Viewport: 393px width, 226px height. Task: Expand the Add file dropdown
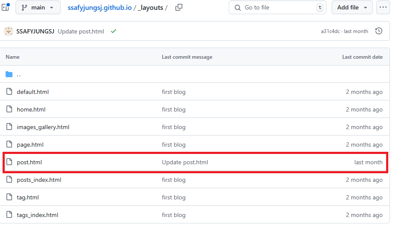[352, 7]
